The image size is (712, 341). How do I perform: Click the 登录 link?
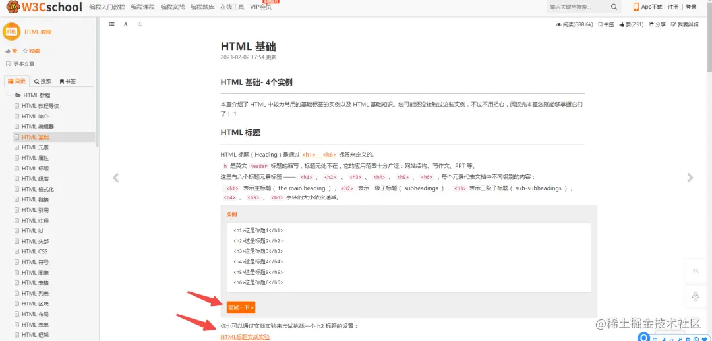pos(691,7)
